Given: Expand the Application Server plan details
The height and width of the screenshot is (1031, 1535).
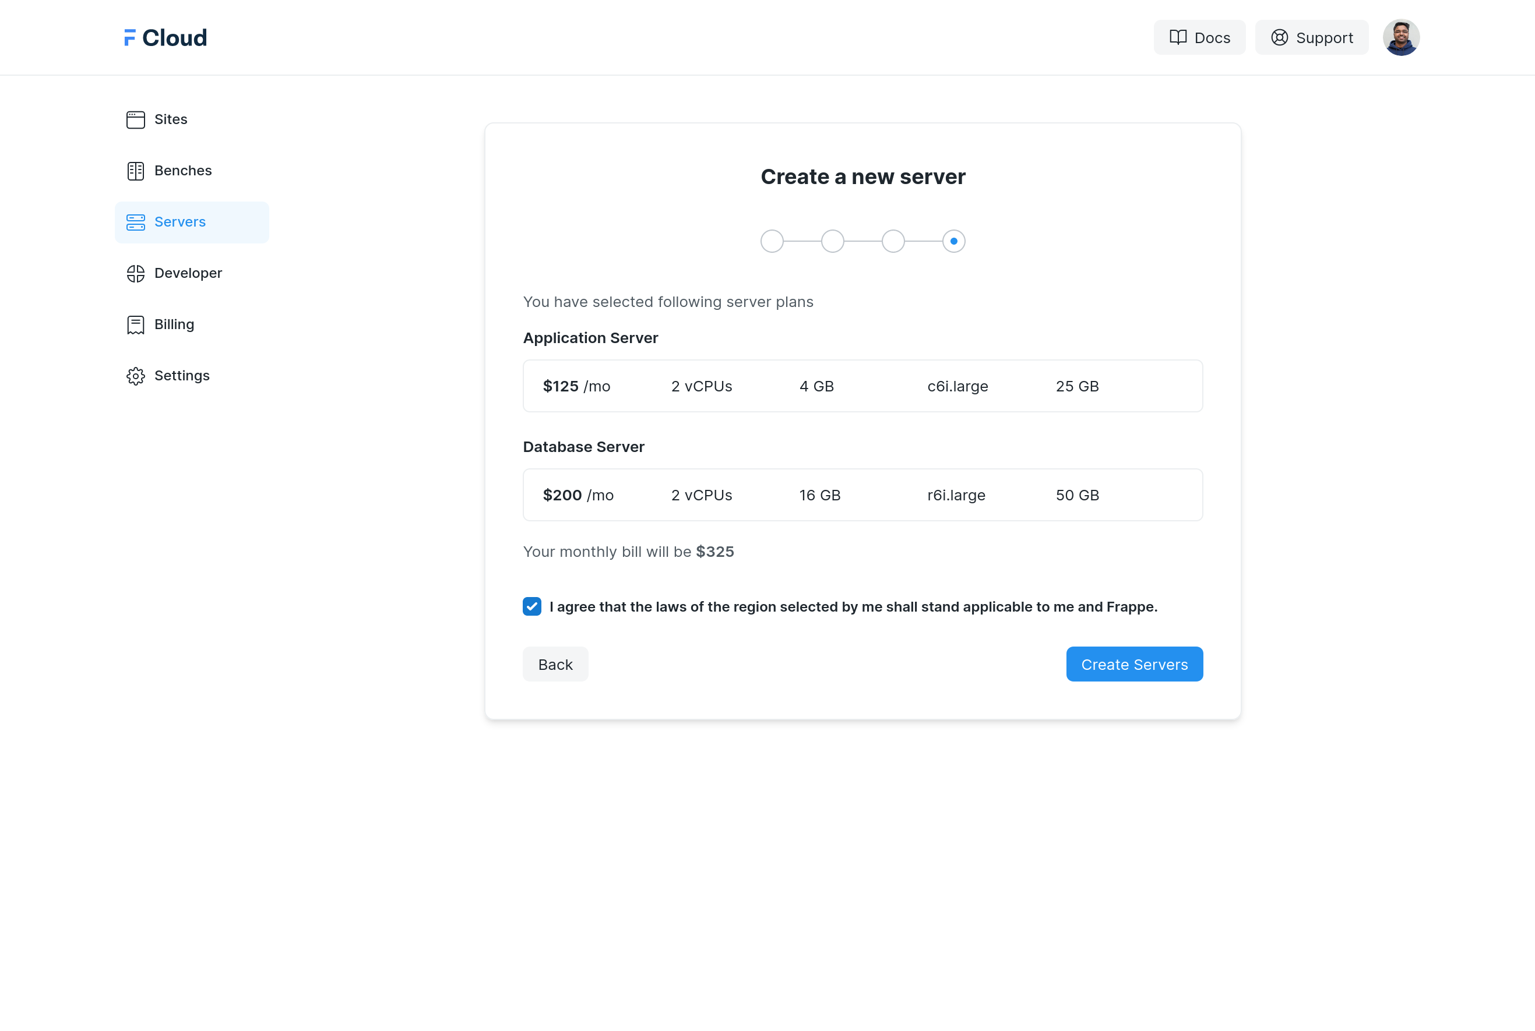Looking at the screenshot, I should point(863,386).
